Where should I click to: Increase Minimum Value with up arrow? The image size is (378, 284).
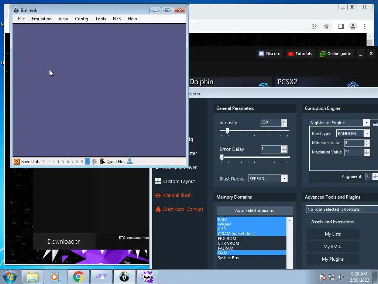coord(367,141)
